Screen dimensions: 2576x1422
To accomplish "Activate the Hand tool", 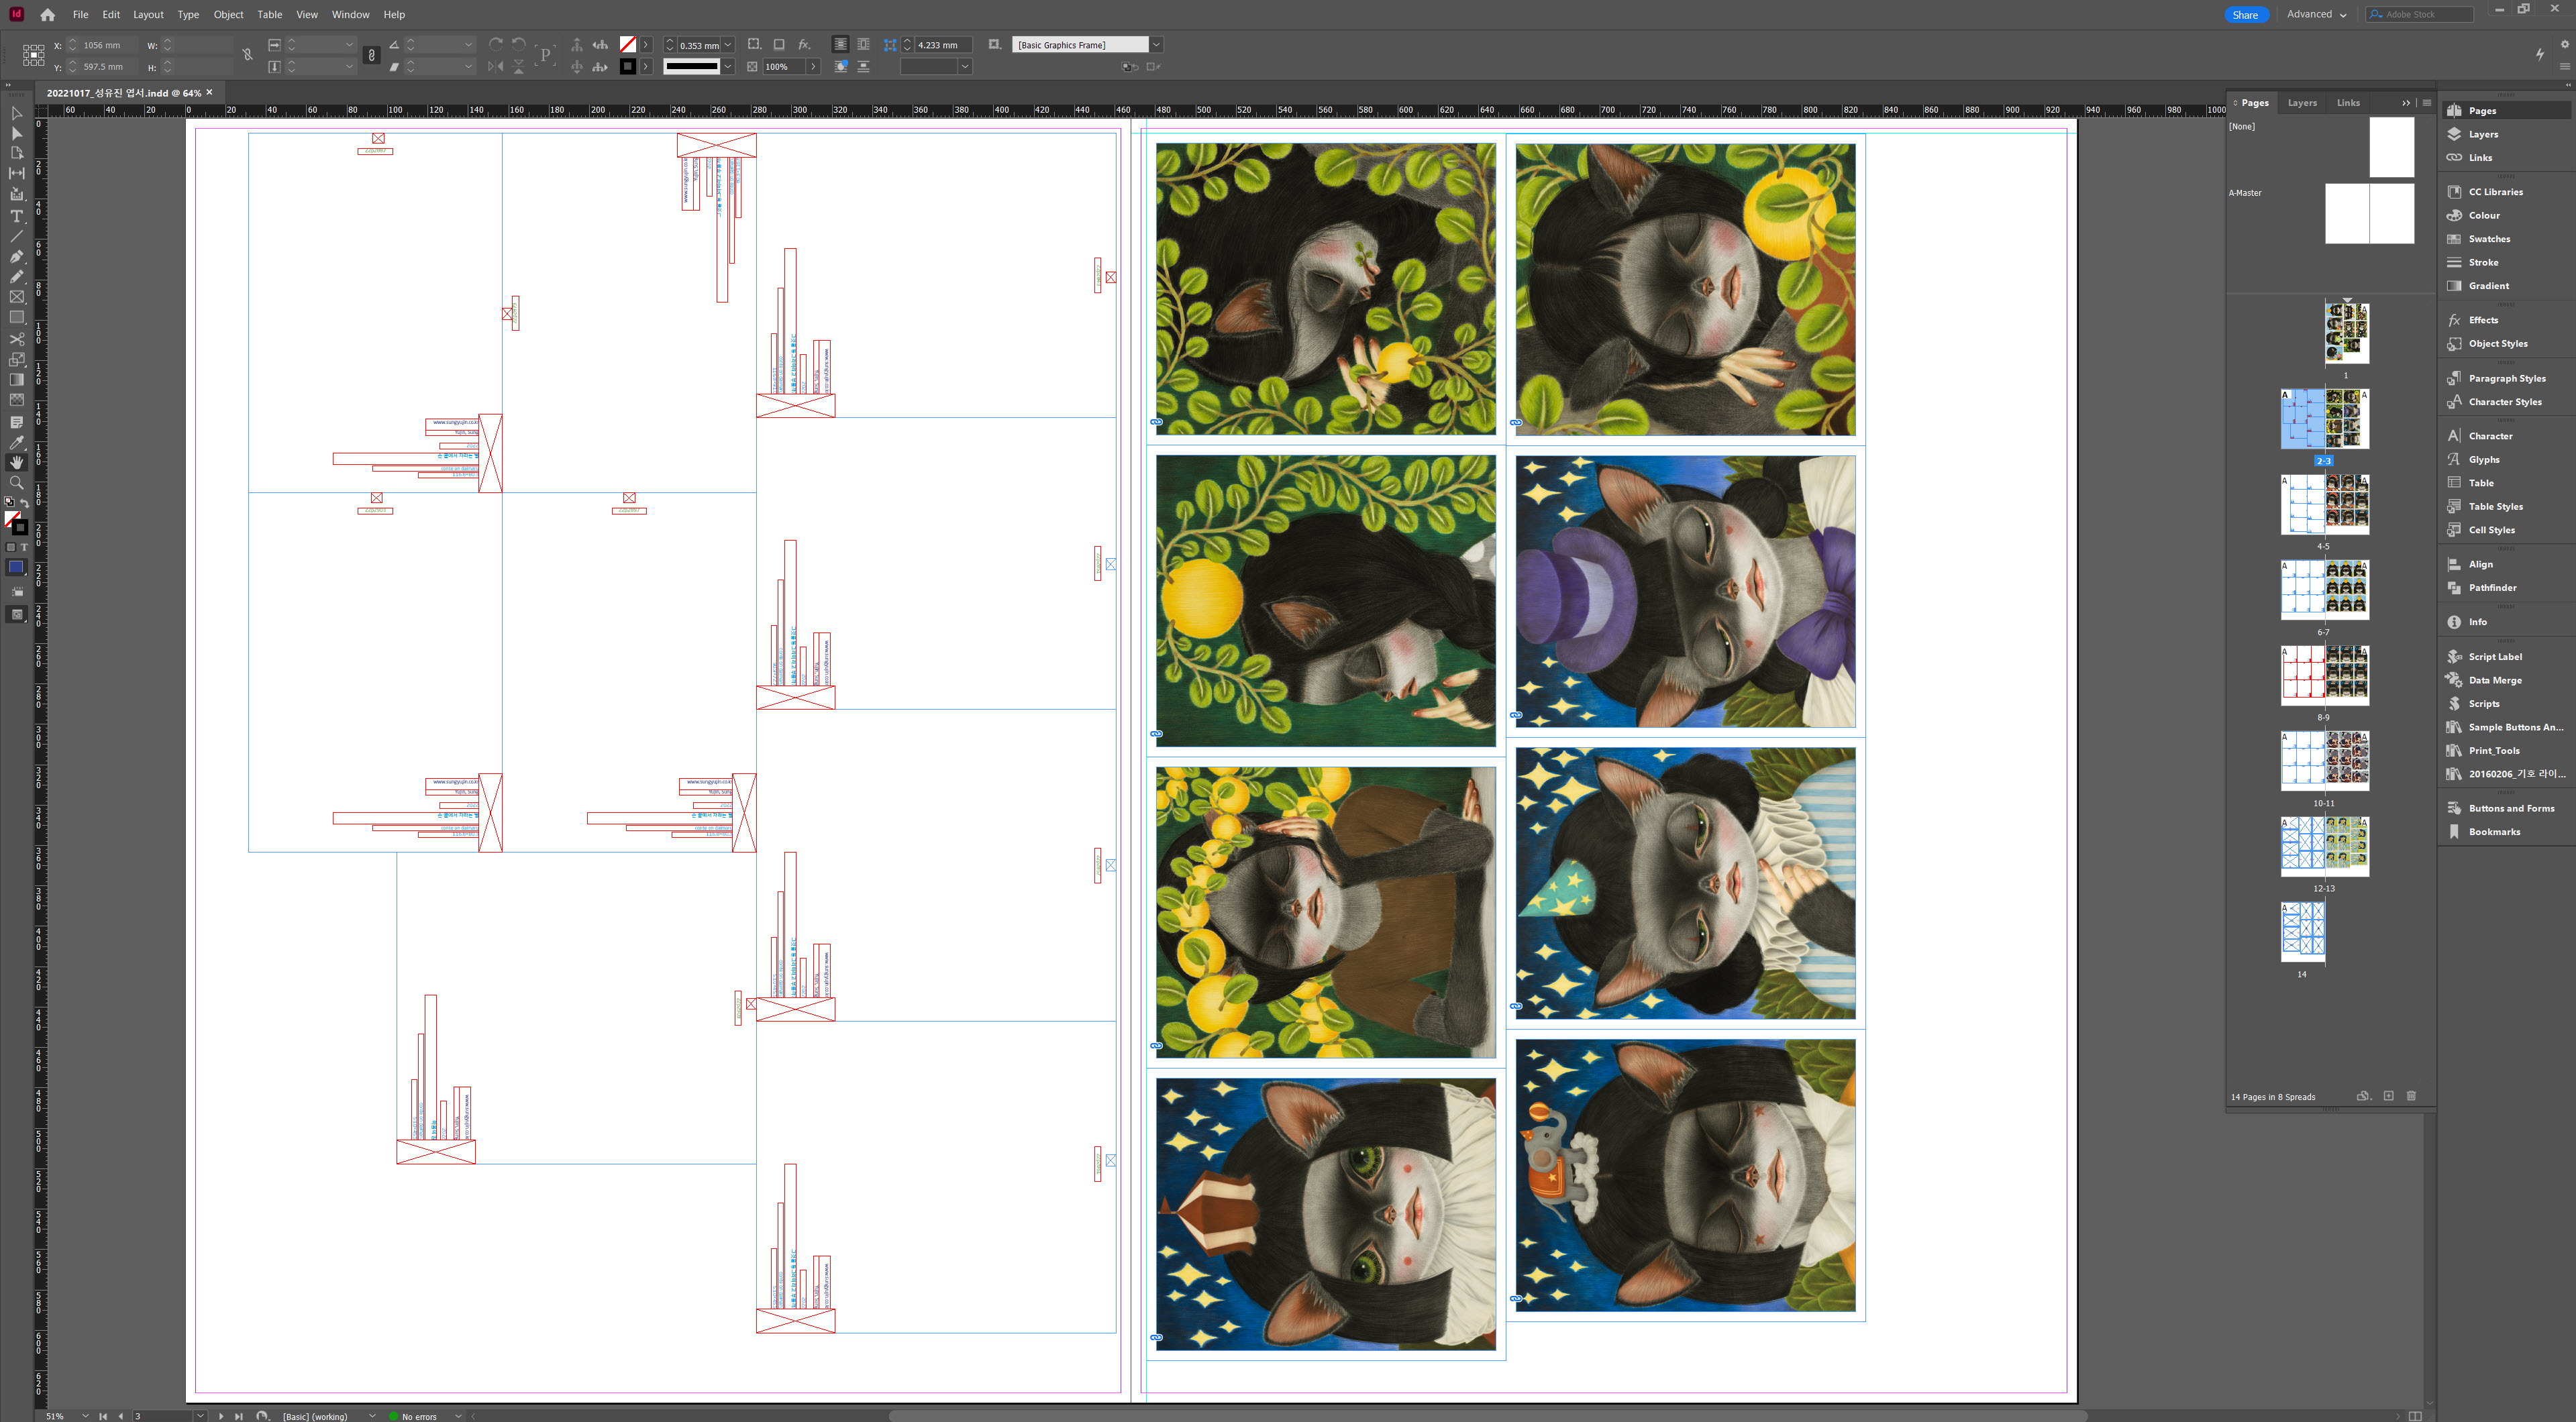I will [16, 463].
